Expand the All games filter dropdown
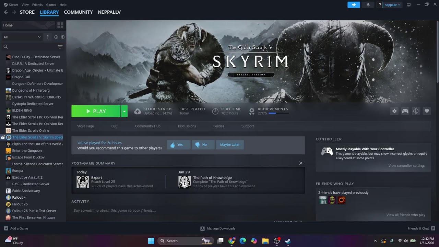Screen dimensions: 439x247 (22, 37)
